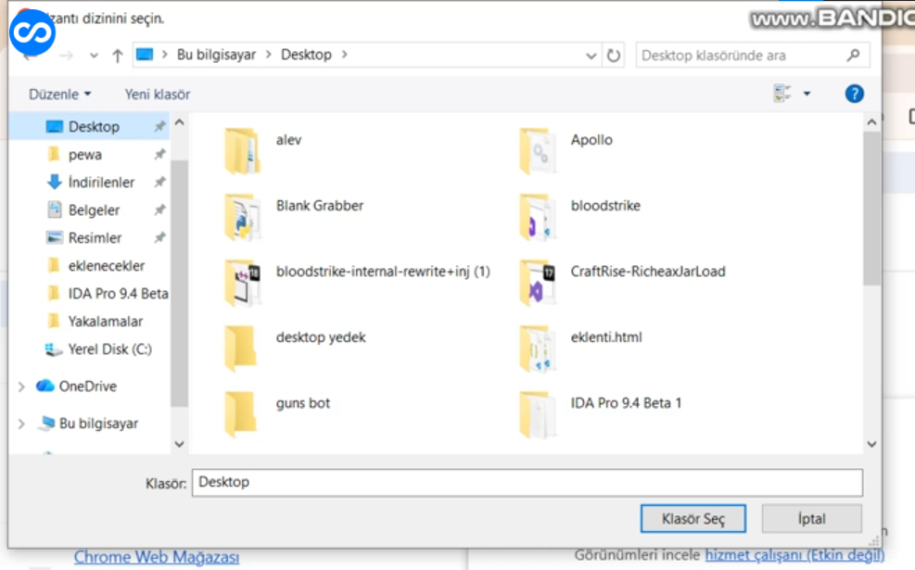This screenshot has width=915, height=570.
Task: Select the Blank Grabber folder icon
Action: click(242, 217)
